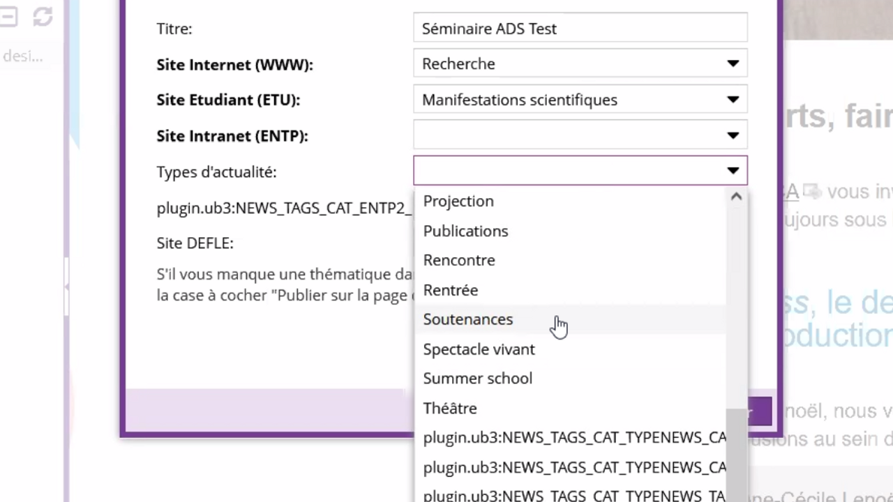Open the empty Site Intranet (ENTP) dropdown
Screen dimensions: 893x502
[579, 136]
